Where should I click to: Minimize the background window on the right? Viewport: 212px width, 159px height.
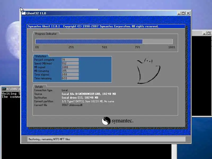(204, 33)
